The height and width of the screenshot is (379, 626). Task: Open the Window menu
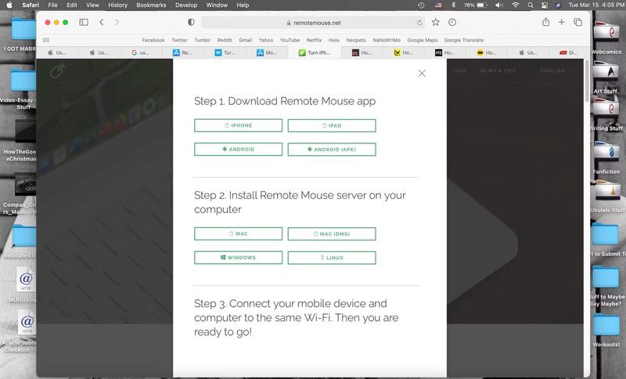click(217, 5)
